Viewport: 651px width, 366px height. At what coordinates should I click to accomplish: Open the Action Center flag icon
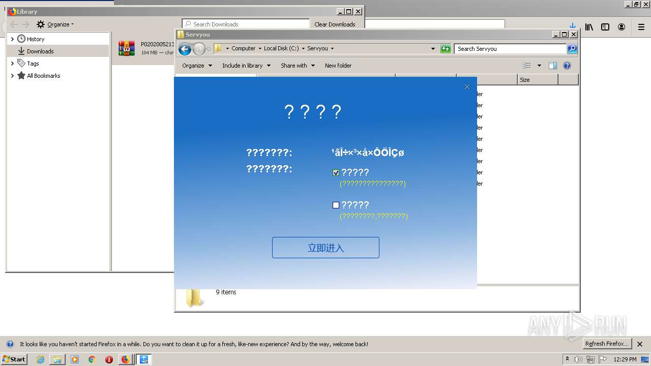(602, 359)
